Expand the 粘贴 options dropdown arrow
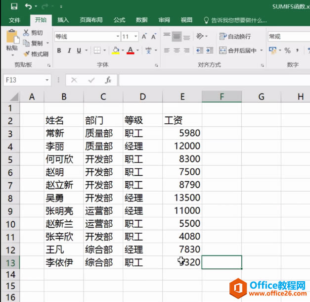Image resolution: width=310 pixels, height=302 pixels. 12,55
